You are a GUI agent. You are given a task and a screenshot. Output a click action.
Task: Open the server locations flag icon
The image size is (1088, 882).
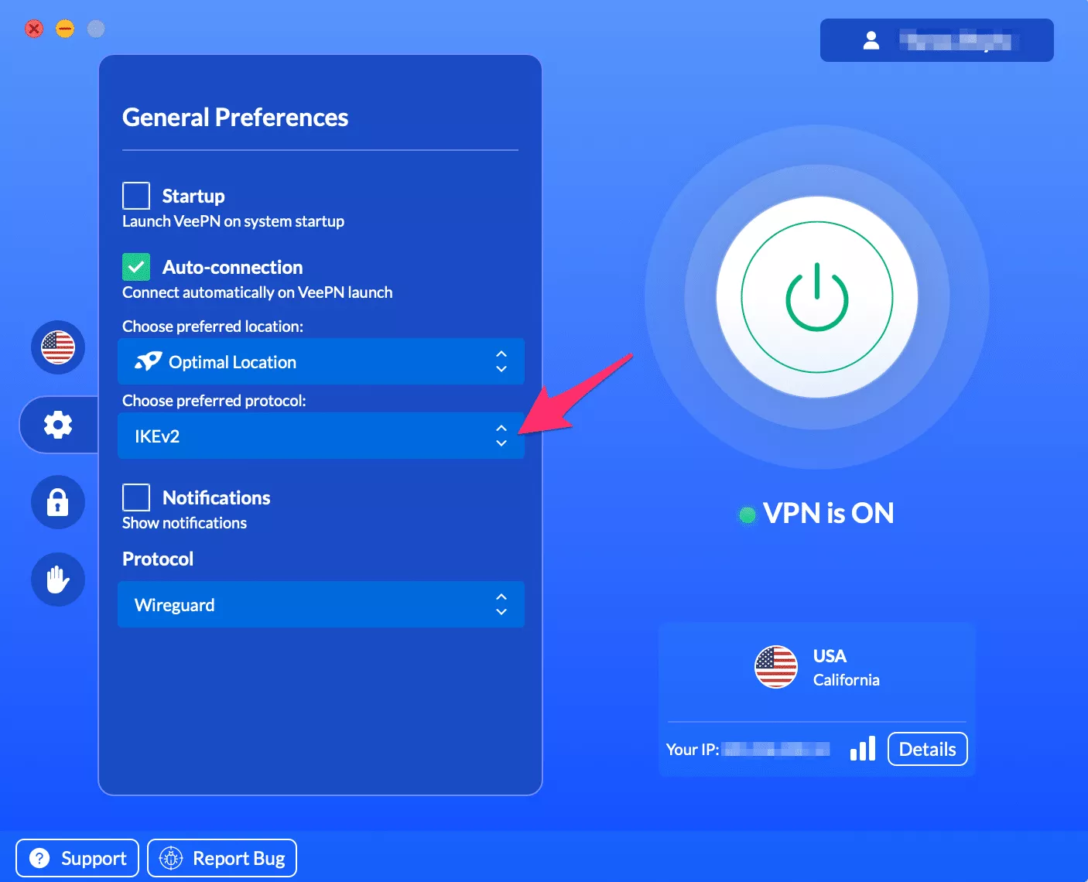pos(58,347)
